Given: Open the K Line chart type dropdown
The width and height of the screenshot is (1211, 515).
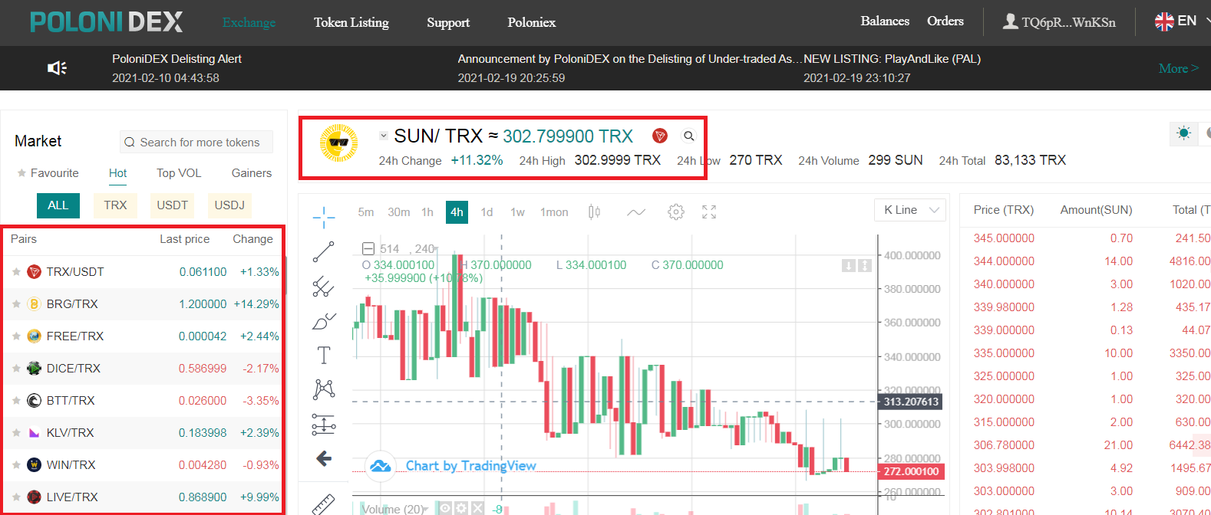Looking at the screenshot, I should [910, 210].
